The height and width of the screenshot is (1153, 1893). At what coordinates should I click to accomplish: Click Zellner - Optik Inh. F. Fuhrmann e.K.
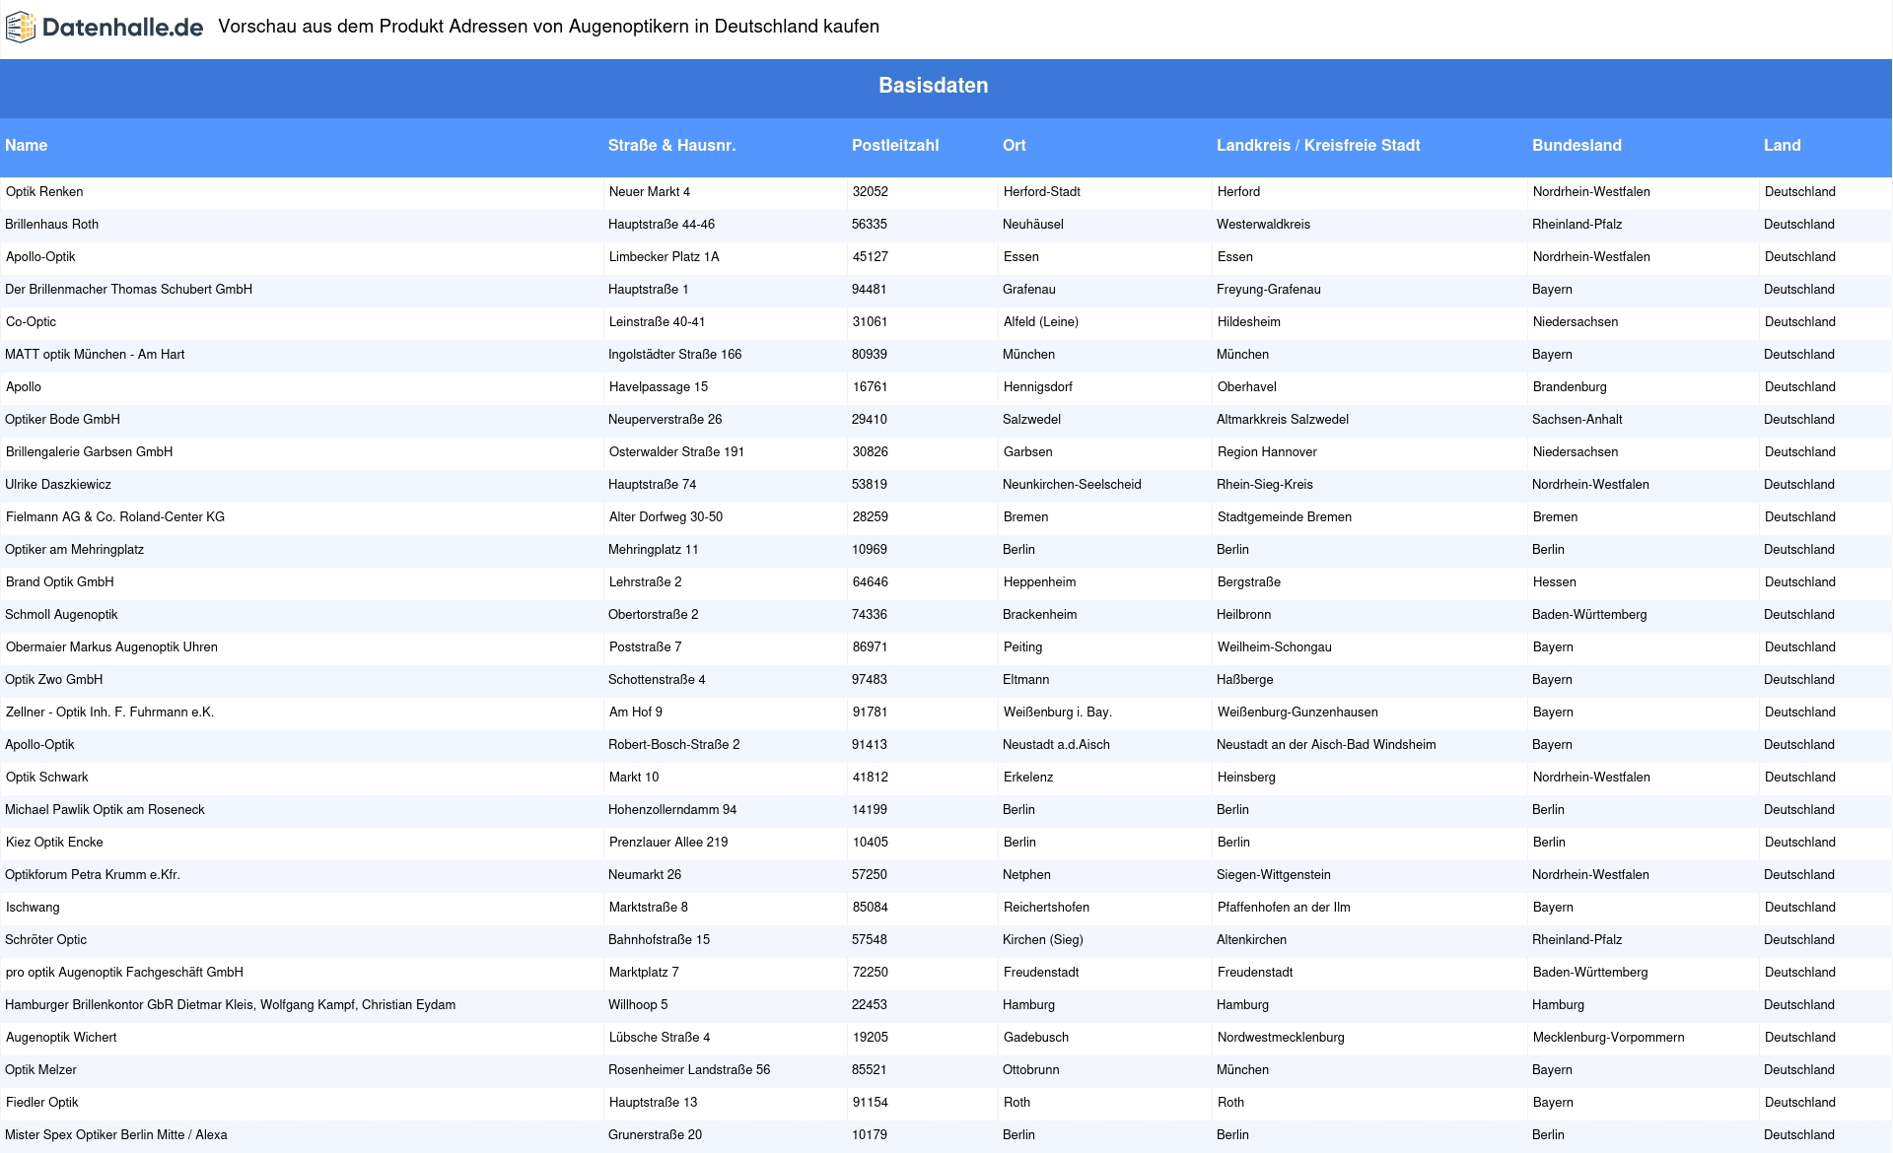(x=109, y=712)
